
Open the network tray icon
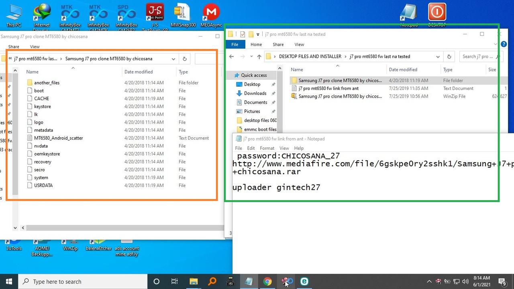coord(456,281)
